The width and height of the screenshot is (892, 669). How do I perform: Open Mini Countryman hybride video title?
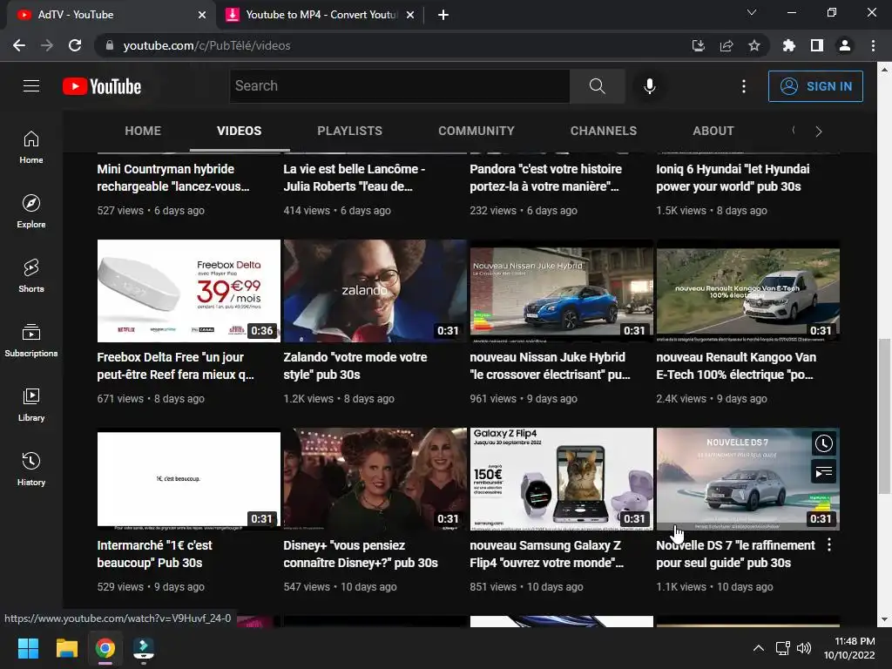pyautogui.click(x=173, y=178)
